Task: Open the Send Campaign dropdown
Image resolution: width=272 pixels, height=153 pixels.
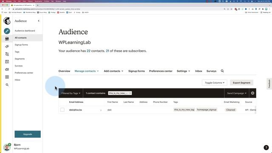Action: click(x=237, y=93)
